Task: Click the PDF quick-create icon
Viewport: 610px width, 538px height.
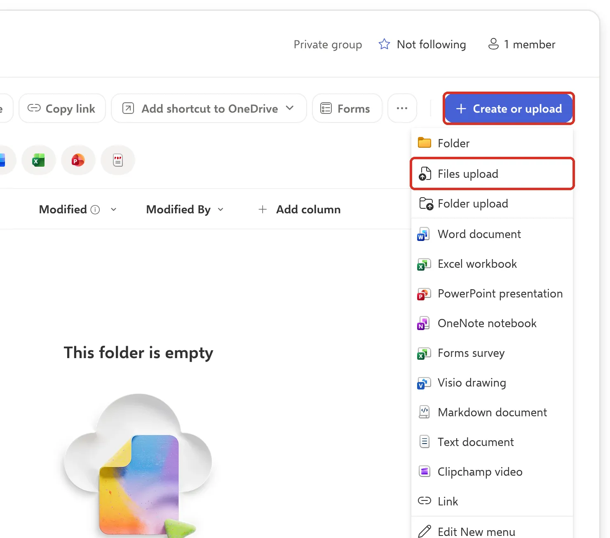Action: tap(118, 160)
